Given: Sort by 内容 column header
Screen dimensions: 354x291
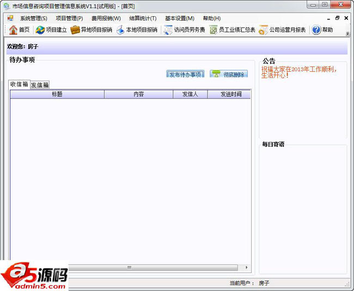Looking at the screenshot, I should pyautogui.click(x=139, y=94).
